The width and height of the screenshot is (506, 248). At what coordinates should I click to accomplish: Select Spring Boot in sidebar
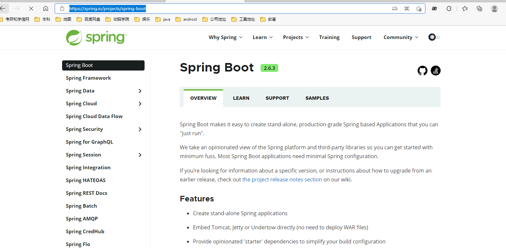103,65
